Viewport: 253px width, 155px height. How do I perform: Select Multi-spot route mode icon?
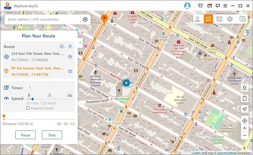pos(219,19)
